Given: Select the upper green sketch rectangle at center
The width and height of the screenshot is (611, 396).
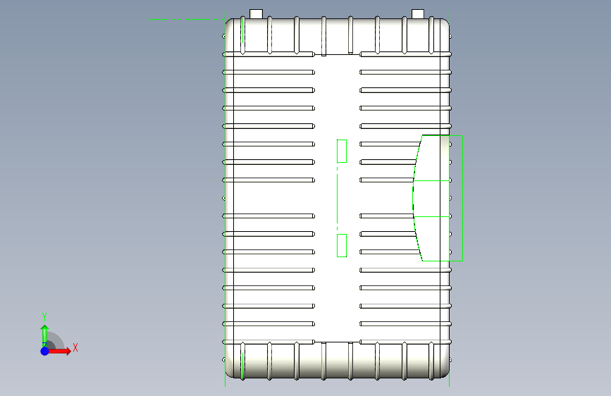Looking at the screenshot, I should [x=342, y=151].
